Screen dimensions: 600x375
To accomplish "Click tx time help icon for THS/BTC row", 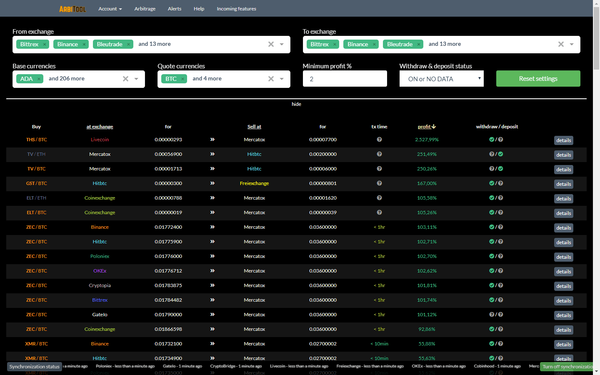I will 379,140.
